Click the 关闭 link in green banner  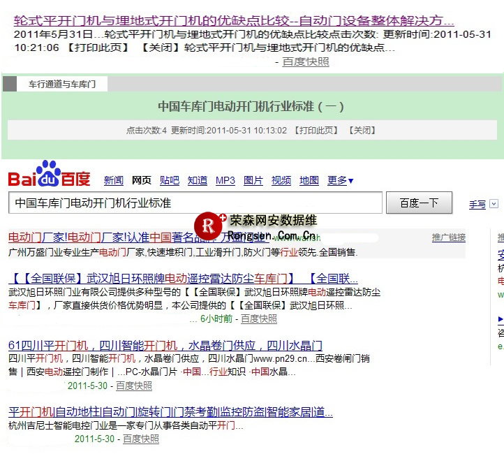pos(362,131)
